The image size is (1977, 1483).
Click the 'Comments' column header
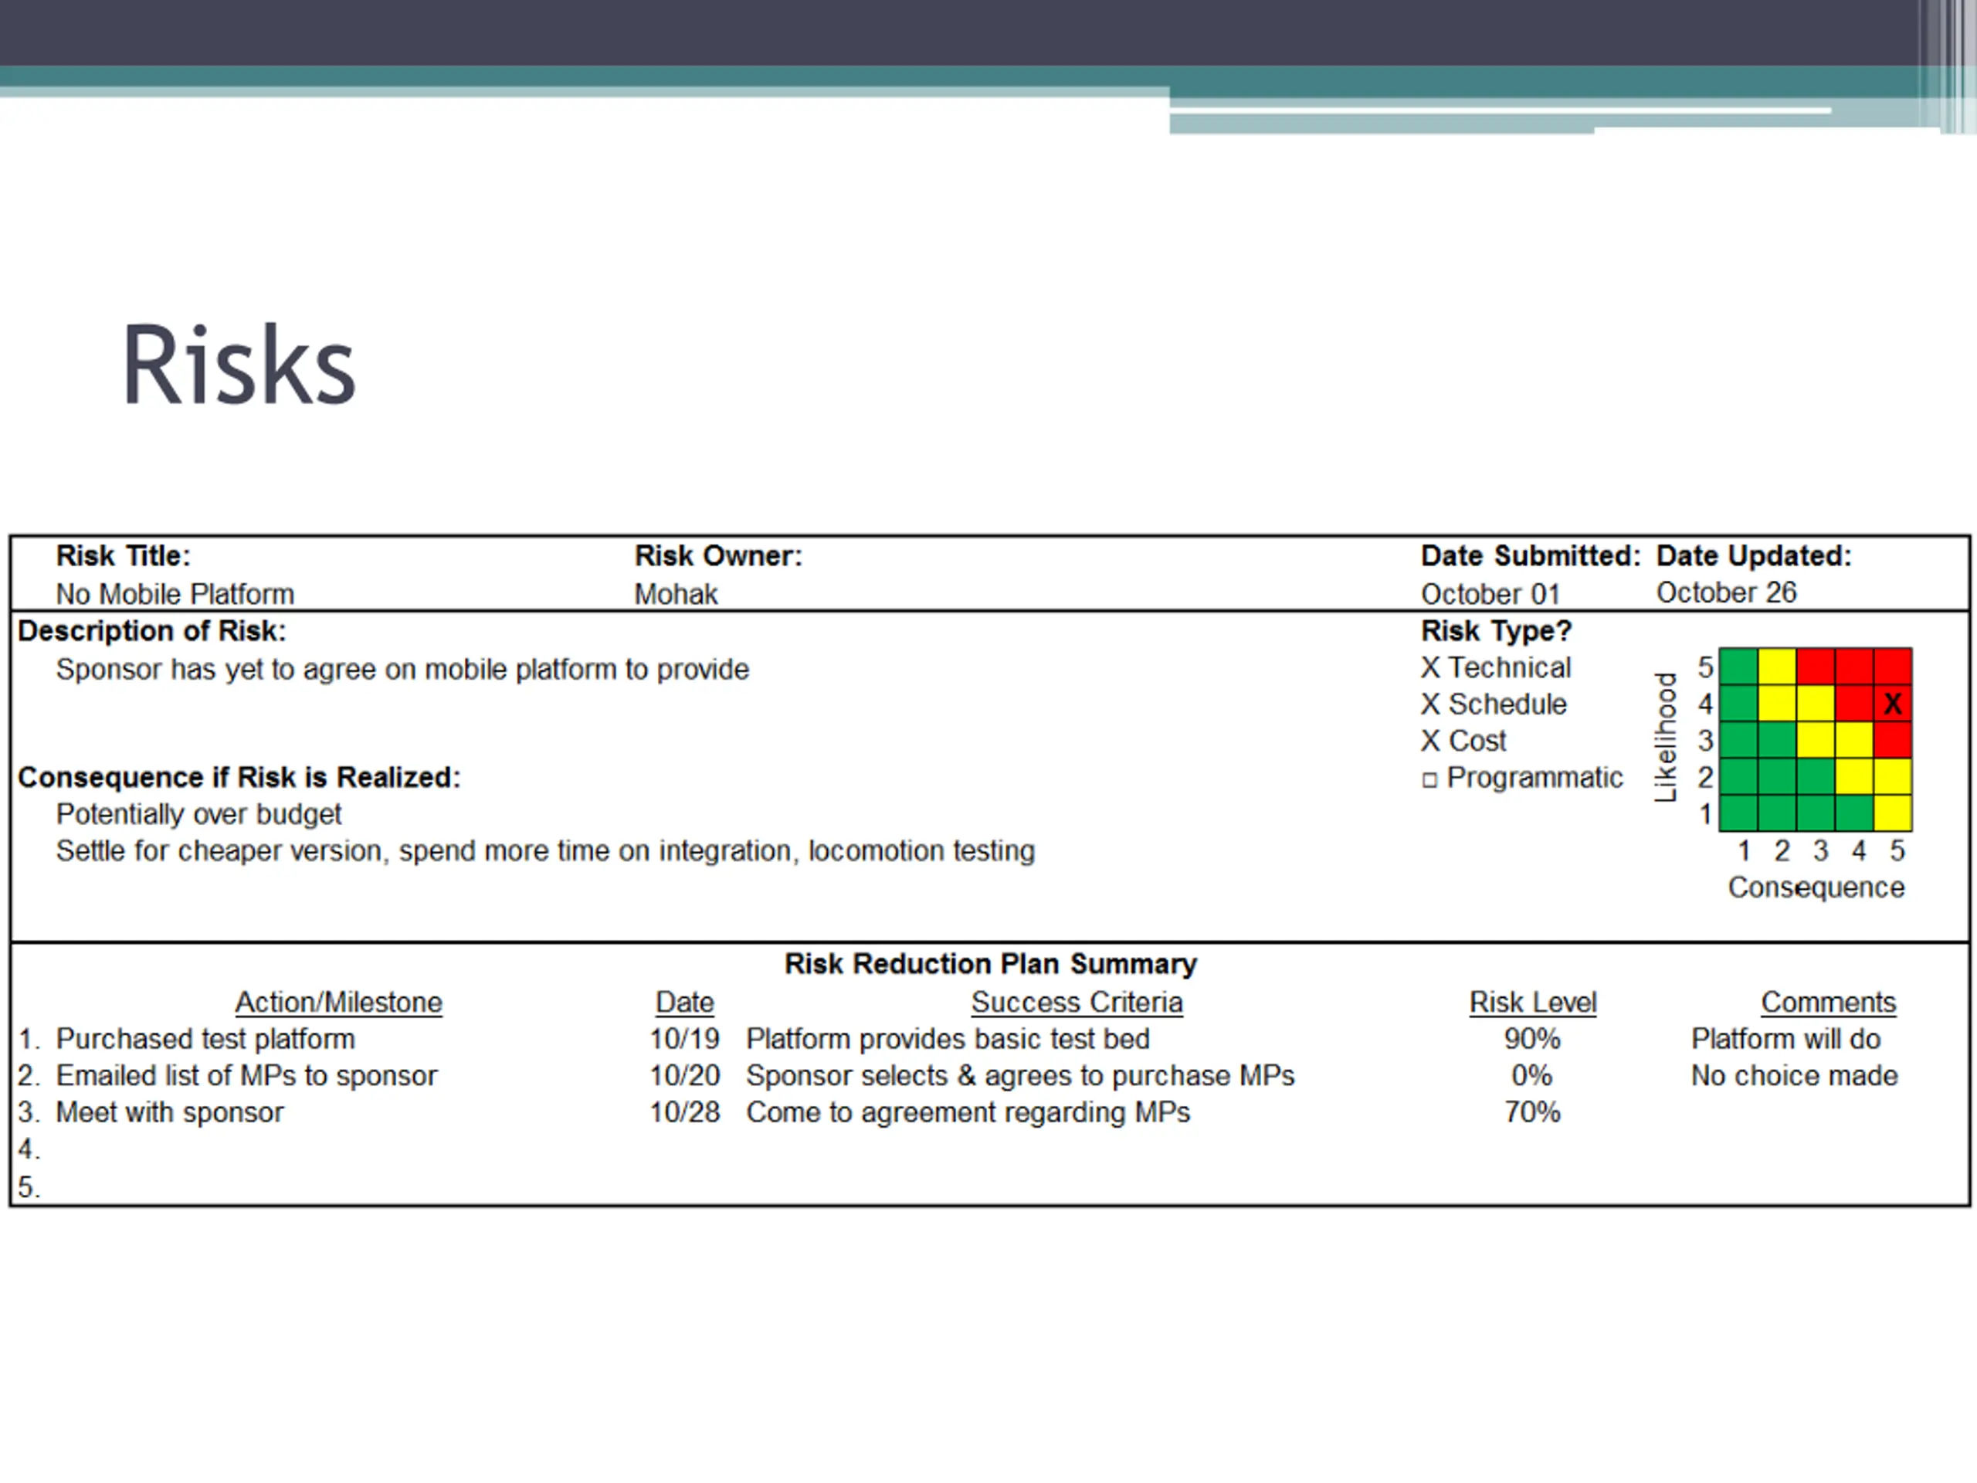[x=1829, y=1002]
